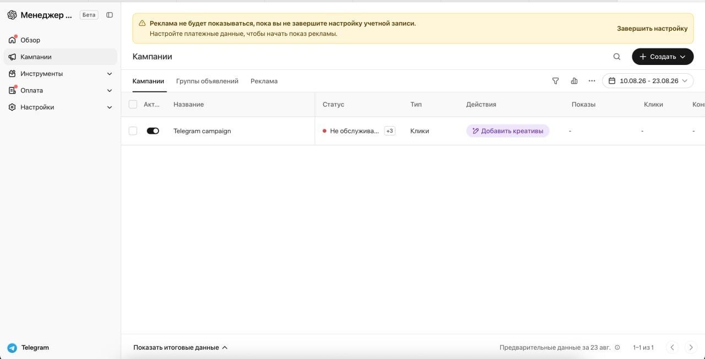Open campaign search with the magnifier icon
705x359 pixels.
click(617, 57)
